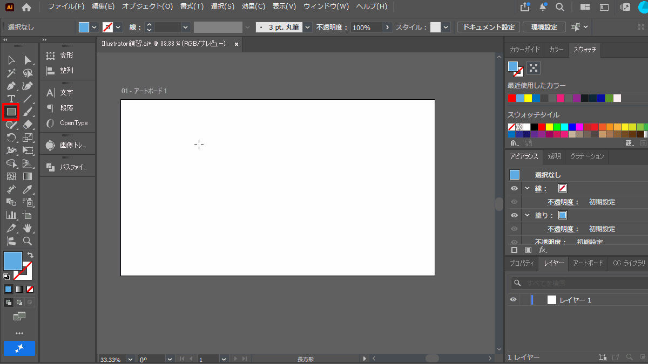Image resolution: width=648 pixels, height=364 pixels.
Task: Select the Hand tool
Action: (28, 228)
